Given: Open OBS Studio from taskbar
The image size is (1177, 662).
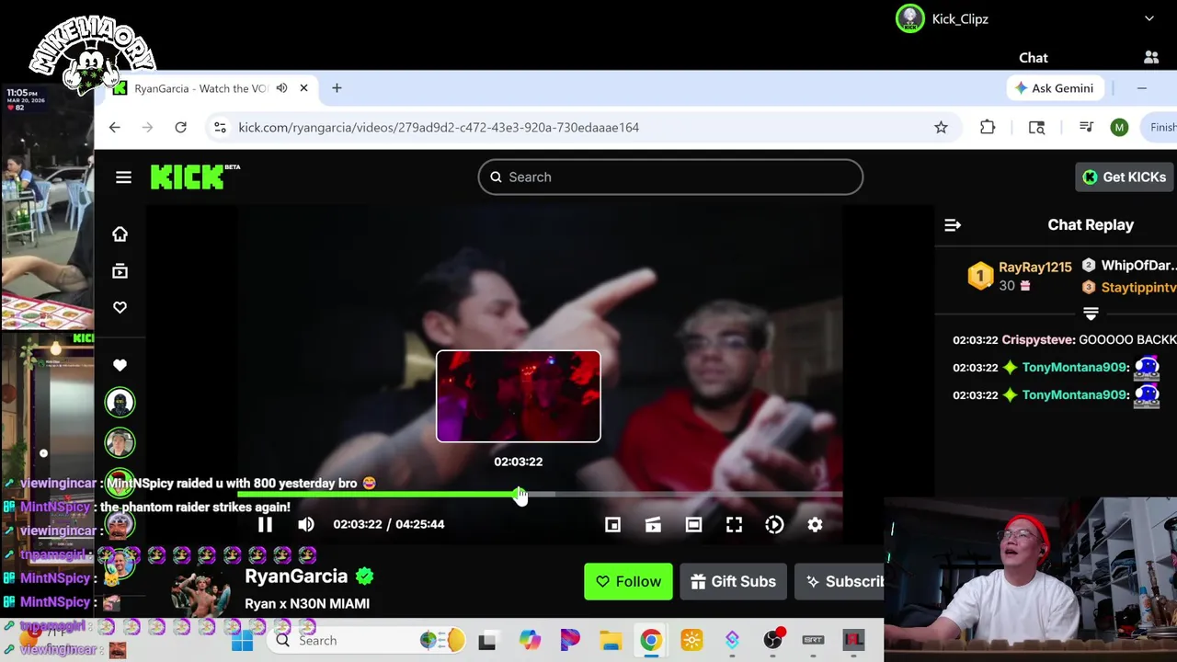Looking at the screenshot, I should (x=773, y=641).
